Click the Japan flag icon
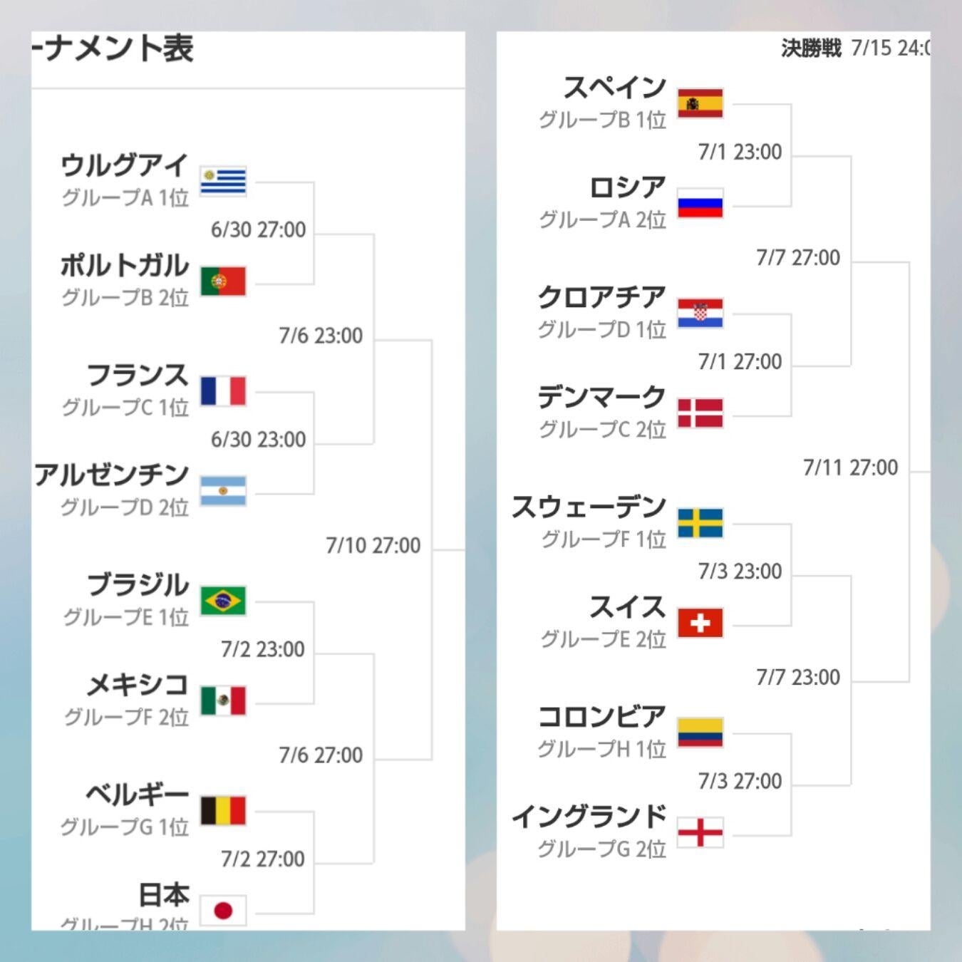 223,910
